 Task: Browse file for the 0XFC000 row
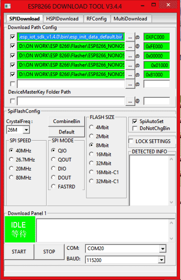pos(130,37)
